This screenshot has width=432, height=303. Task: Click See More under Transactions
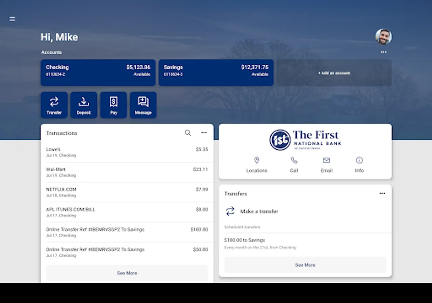pos(127,273)
